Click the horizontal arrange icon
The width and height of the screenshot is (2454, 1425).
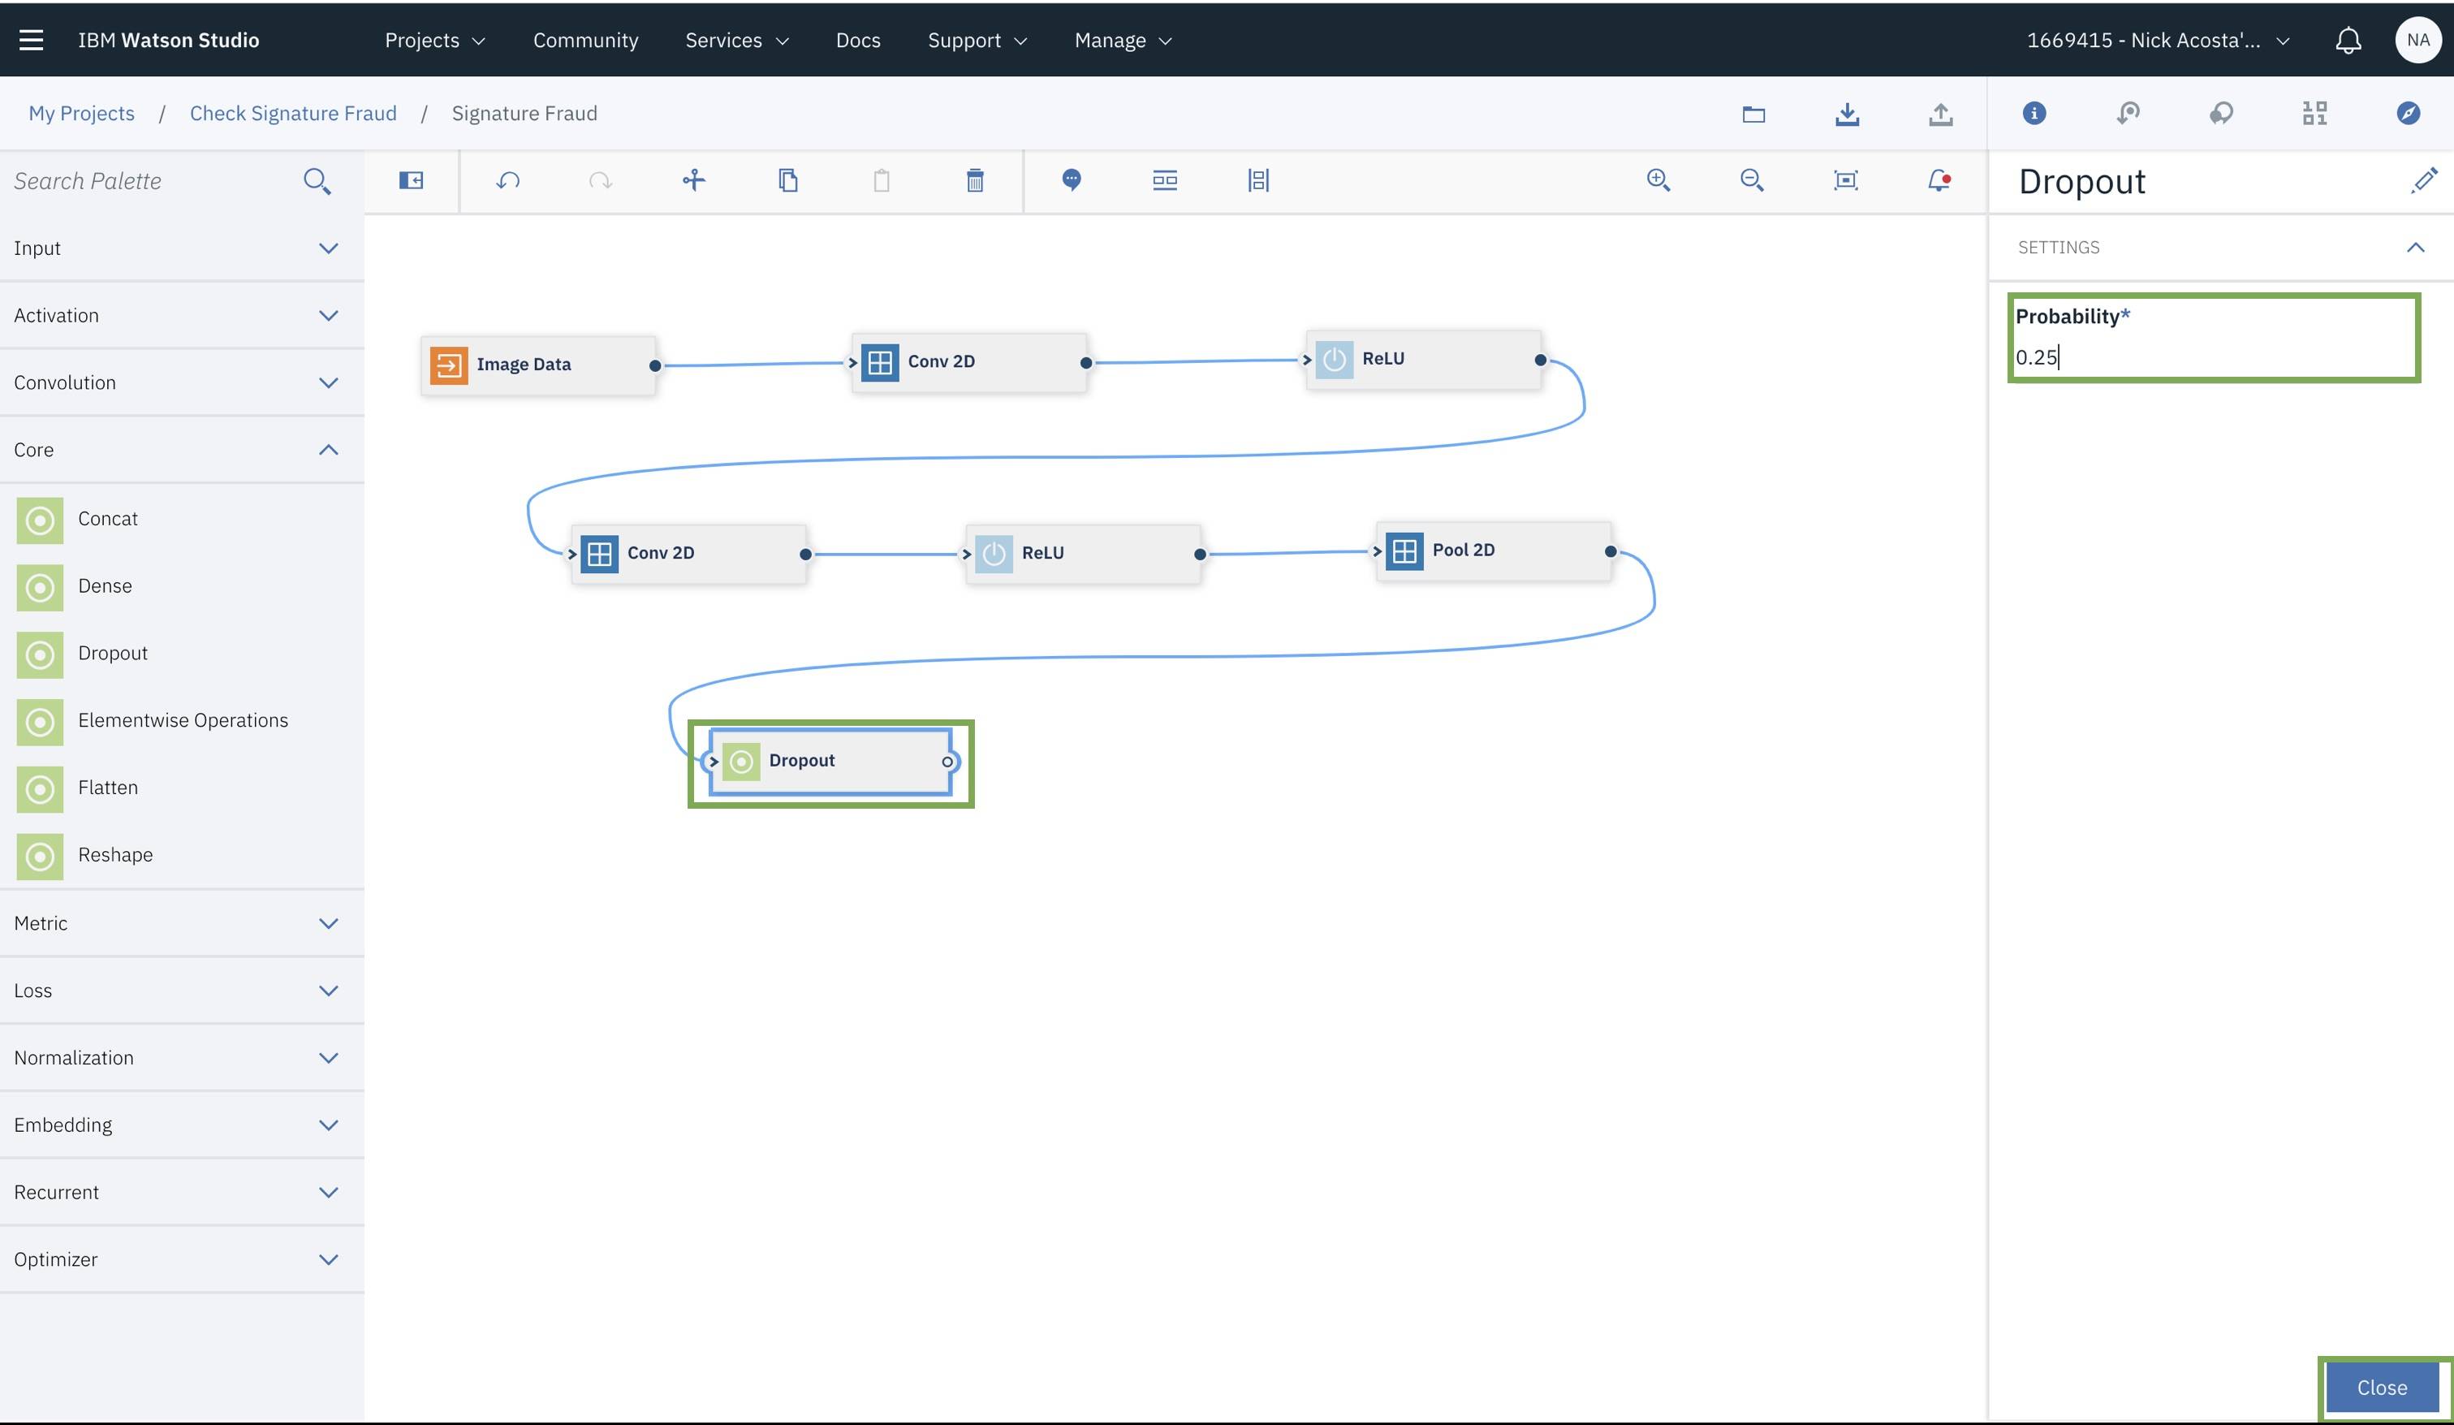(x=1165, y=180)
